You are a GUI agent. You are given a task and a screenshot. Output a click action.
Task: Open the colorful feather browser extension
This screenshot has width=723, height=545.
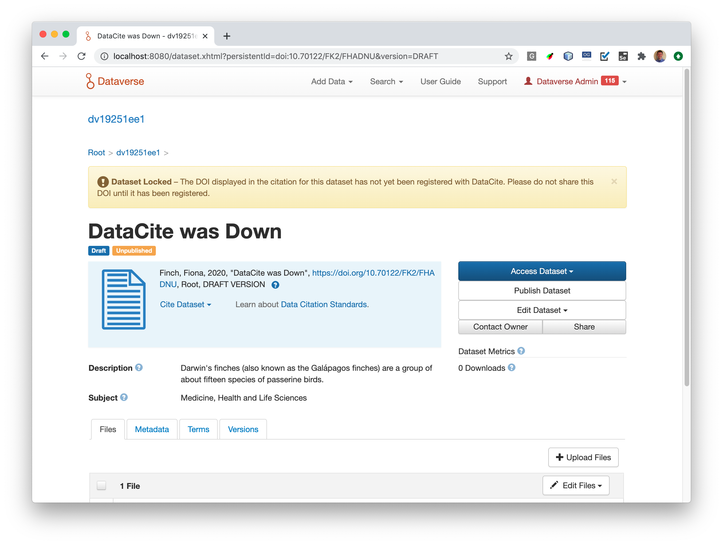click(550, 56)
